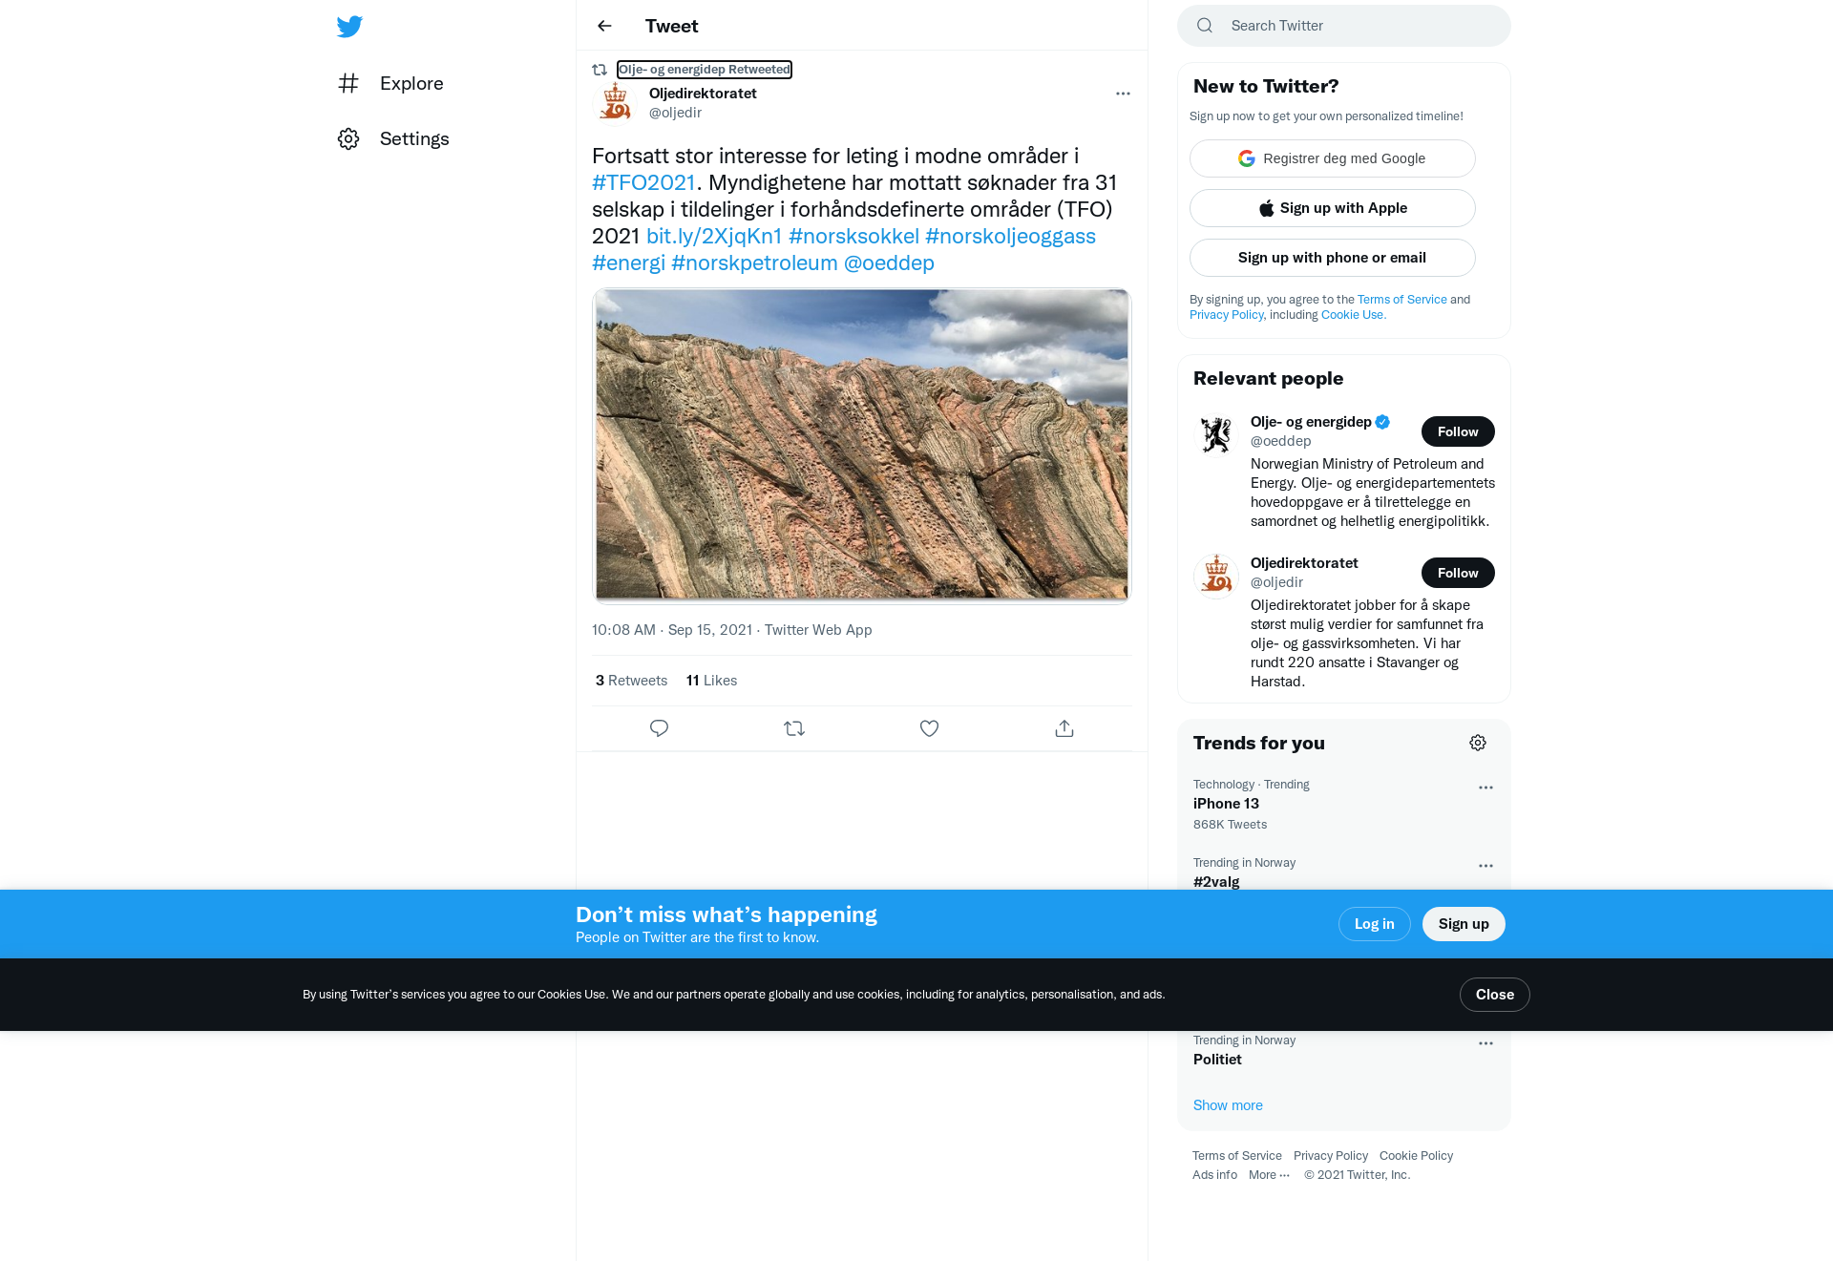Like the tweet with the heart icon
Viewport: 1833px width, 1261px height.
tap(930, 728)
